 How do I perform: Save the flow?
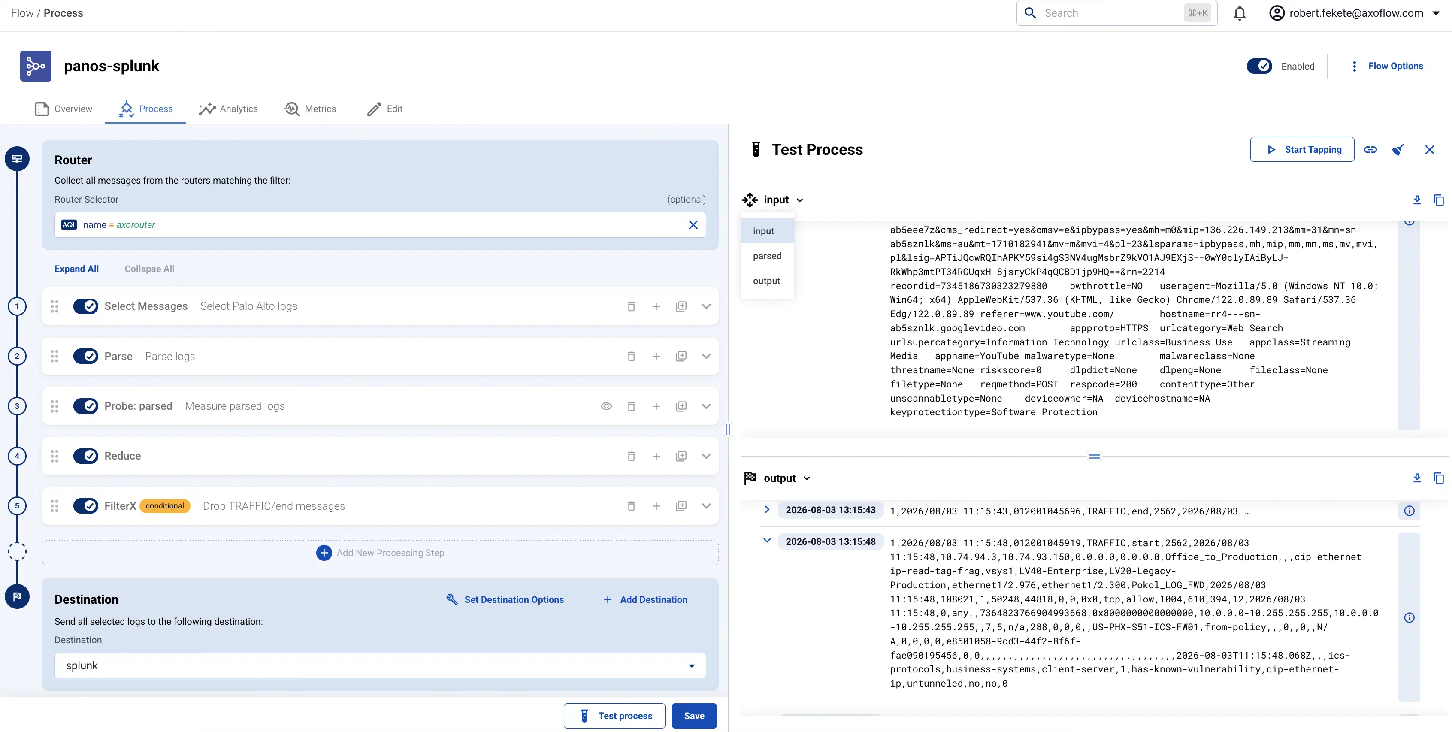pyautogui.click(x=694, y=716)
